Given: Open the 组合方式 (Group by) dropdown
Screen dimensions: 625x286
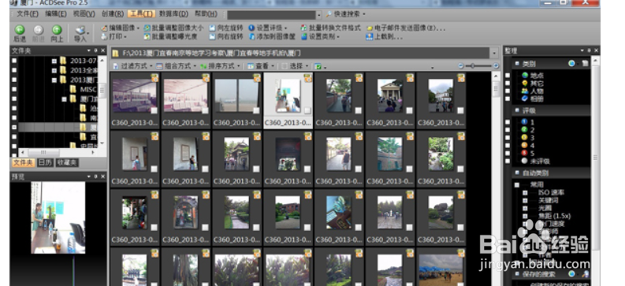Looking at the screenshot, I should pyautogui.click(x=176, y=66).
